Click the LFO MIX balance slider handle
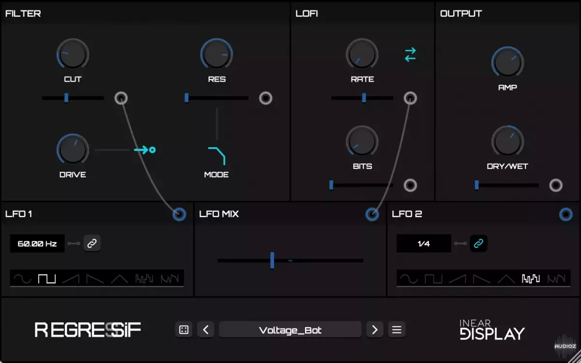Viewport: 581px width, 363px height. click(x=272, y=260)
